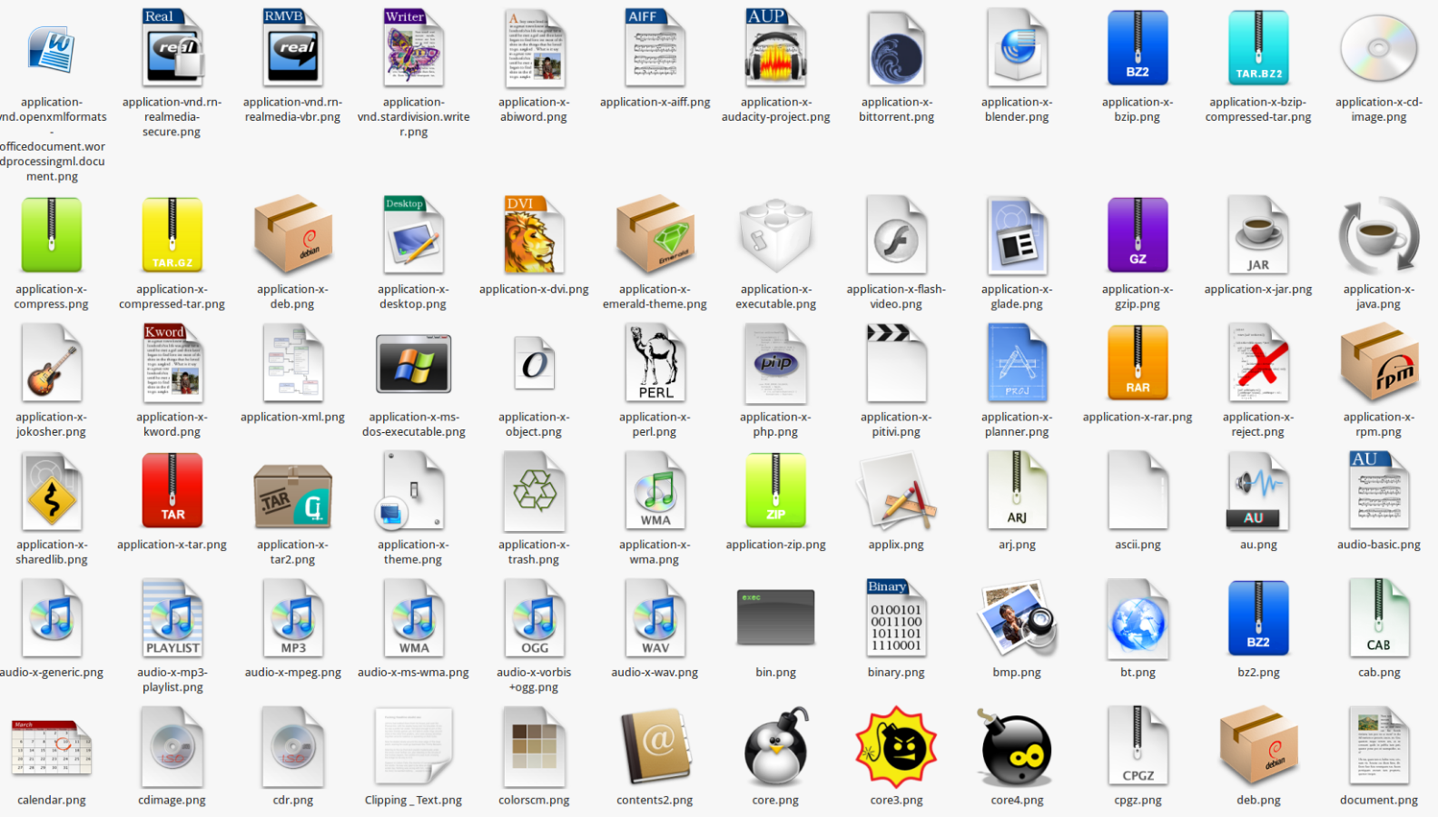Click the core.png penguin bomb icon
The width and height of the screenshot is (1438, 817).
(x=775, y=746)
